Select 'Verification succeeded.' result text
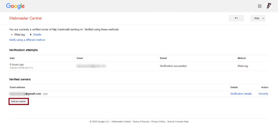The height and width of the screenshot is (124, 278). click(173, 66)
